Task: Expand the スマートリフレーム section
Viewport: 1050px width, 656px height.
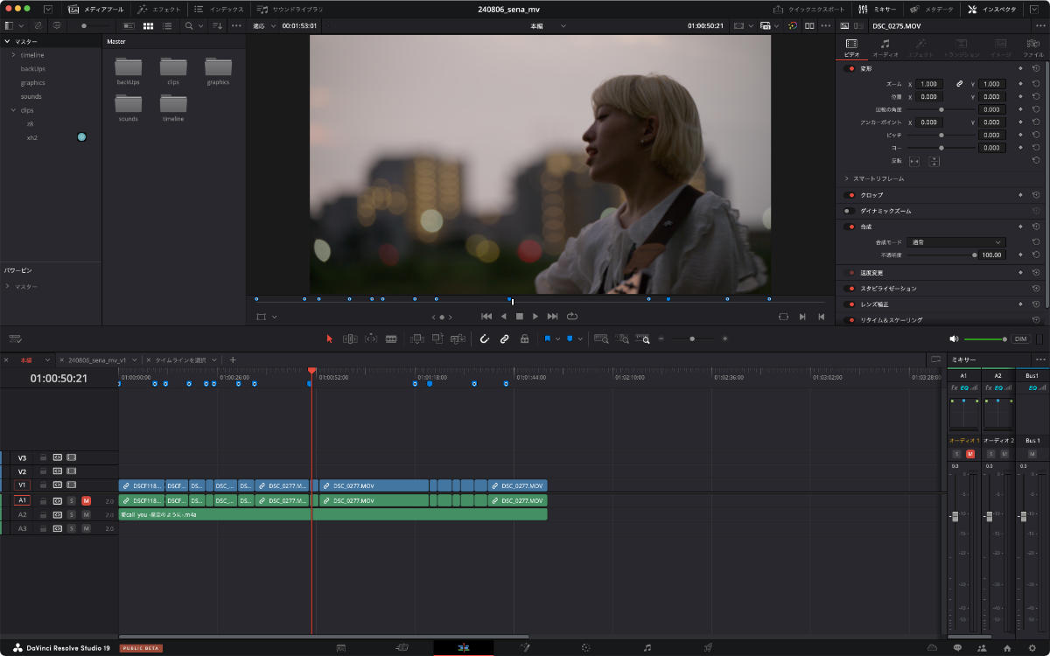Action: coord(846,178)
